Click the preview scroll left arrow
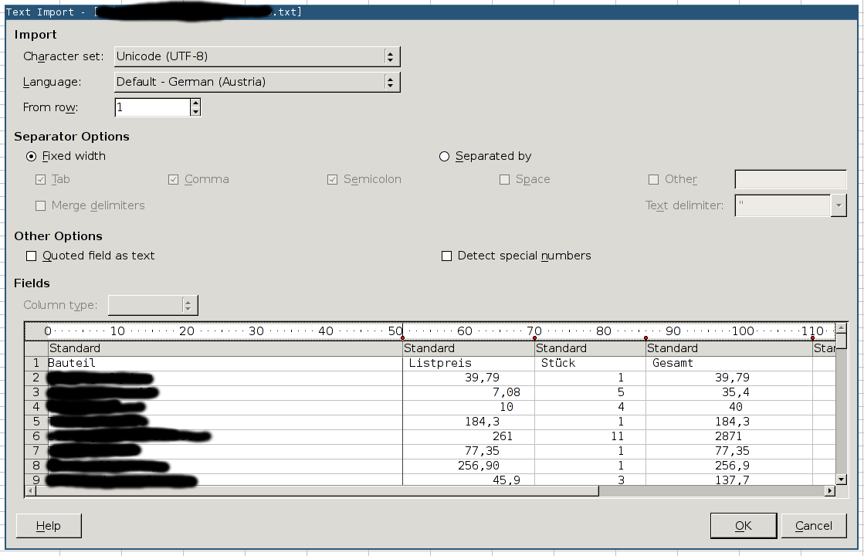The image size is (864, 556). pyautogui.click(x=30, y=491)
